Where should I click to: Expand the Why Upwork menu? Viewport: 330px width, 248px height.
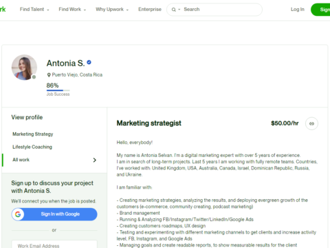(112, 10)
